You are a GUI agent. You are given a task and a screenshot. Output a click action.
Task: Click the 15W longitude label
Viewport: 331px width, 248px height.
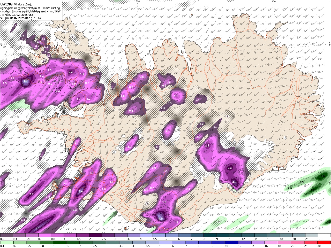coord(274,1)
